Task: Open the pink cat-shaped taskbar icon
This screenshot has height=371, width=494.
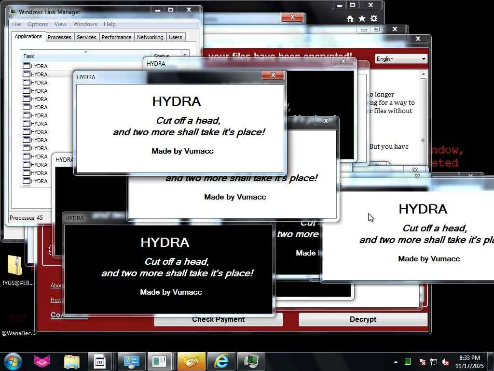Action: click(x=42, y=361)
